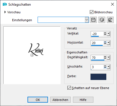This screenshot has width=117, height=106.
Task: Open the Horizontal value slider dropdown
Action: coord(108,43)
